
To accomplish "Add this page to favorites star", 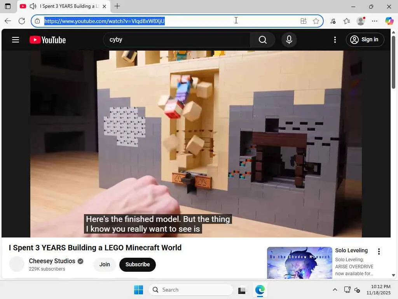I will coord(316,21).
